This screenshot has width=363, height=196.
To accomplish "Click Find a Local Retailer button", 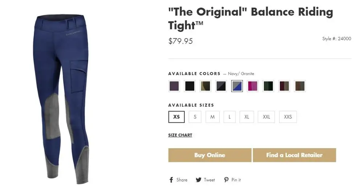I will (x=294, y=155).
